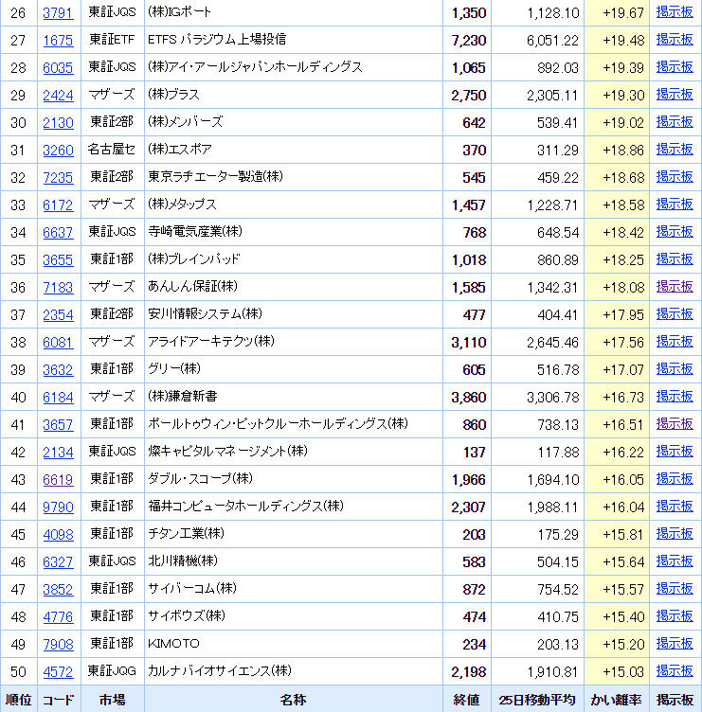Image resolution: width=702 pixels, height=712 pixels.
Task: Open stock code 3655 link
Action: 58,260
